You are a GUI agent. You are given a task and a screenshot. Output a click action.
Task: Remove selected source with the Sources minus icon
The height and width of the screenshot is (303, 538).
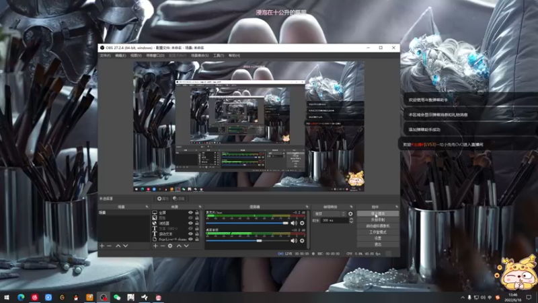[163, 246]
